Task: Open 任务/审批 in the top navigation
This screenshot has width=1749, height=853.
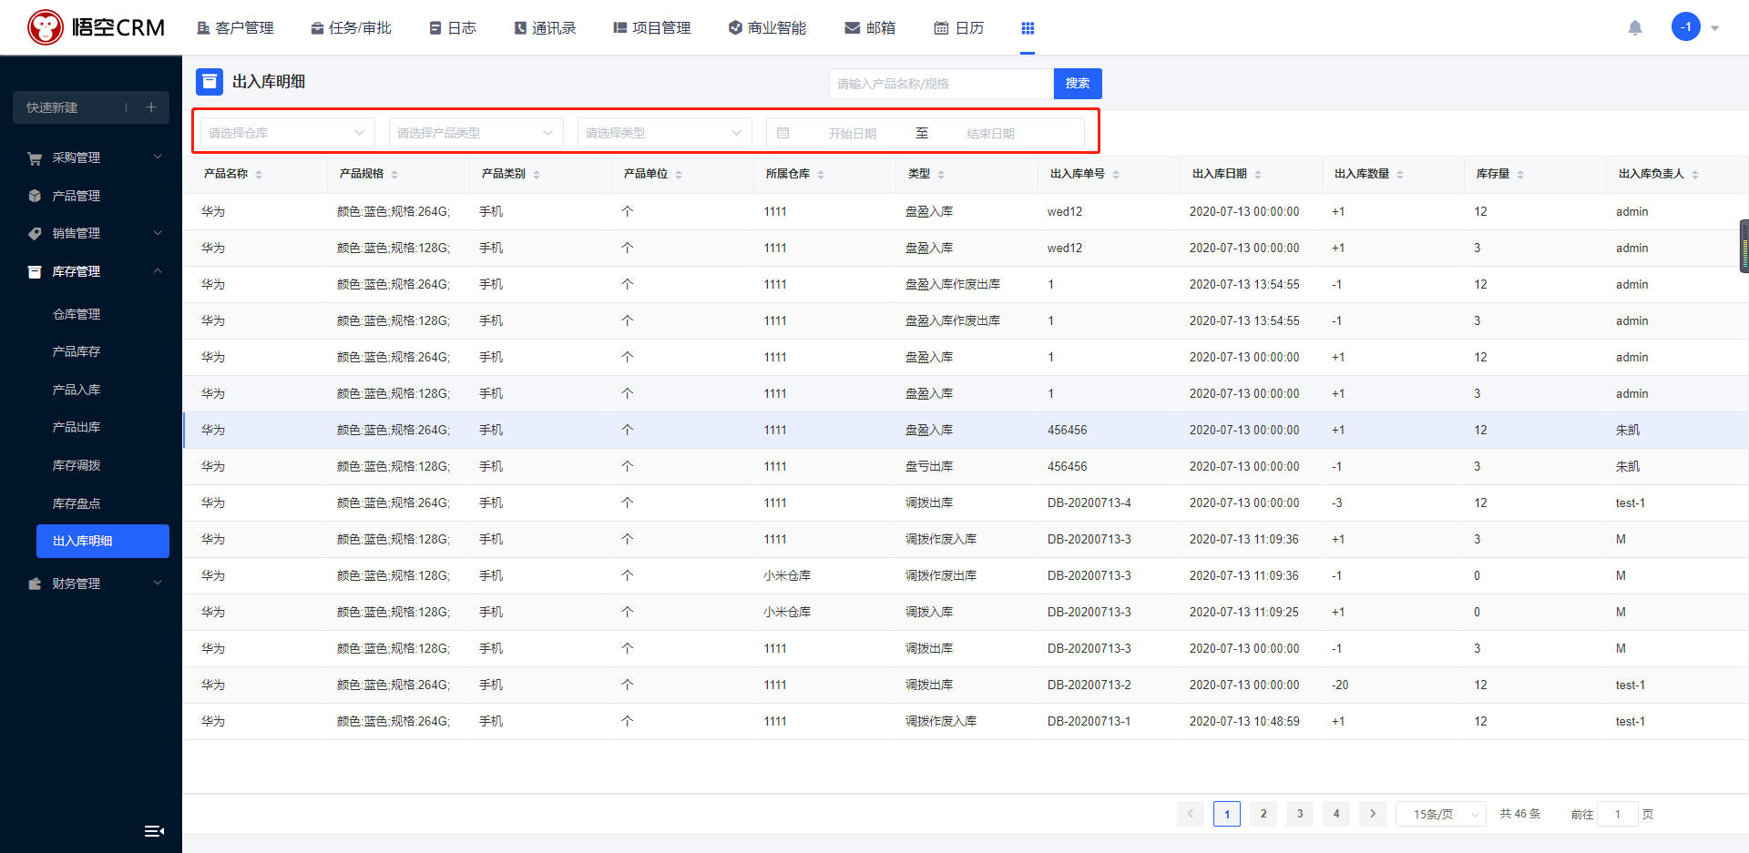Action: pos(351,28)
